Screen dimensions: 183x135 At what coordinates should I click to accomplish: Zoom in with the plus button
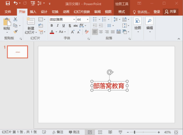point(159,132)
